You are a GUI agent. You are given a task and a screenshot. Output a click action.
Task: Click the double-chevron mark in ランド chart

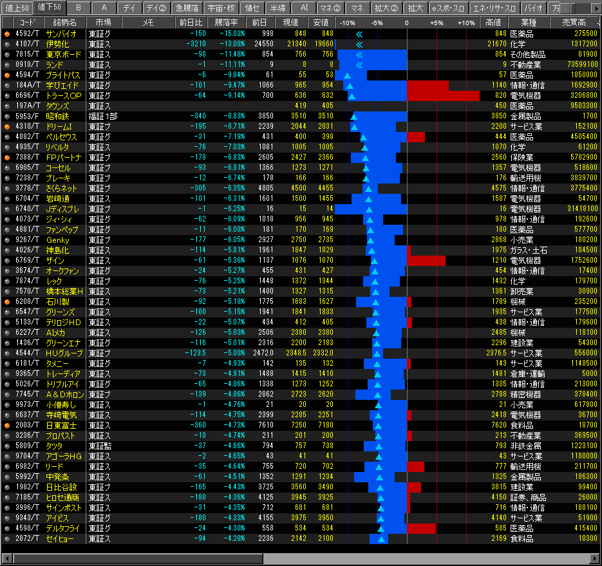click(x=359, y=65)
